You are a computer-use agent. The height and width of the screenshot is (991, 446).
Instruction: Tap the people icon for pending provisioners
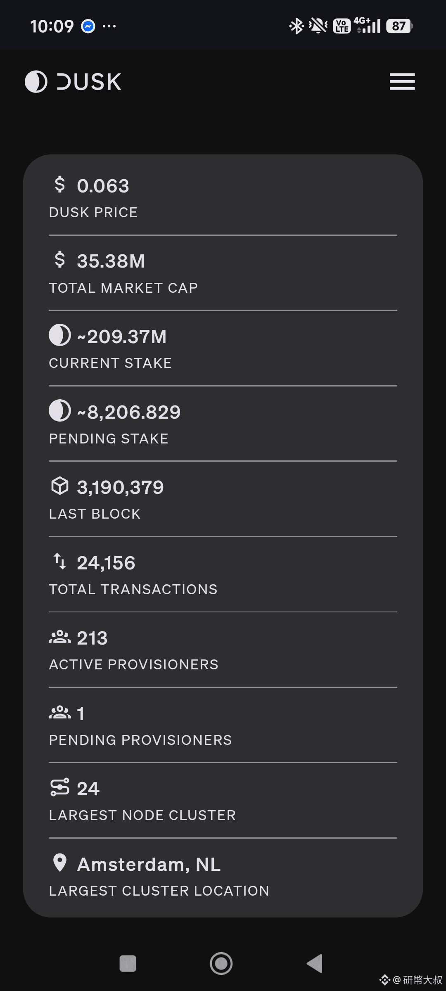point(60,712)
